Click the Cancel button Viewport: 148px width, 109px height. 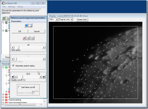(37, 31)
